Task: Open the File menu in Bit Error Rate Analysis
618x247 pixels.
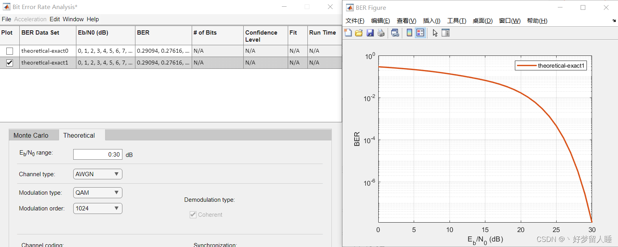Action: pos(6,19)
